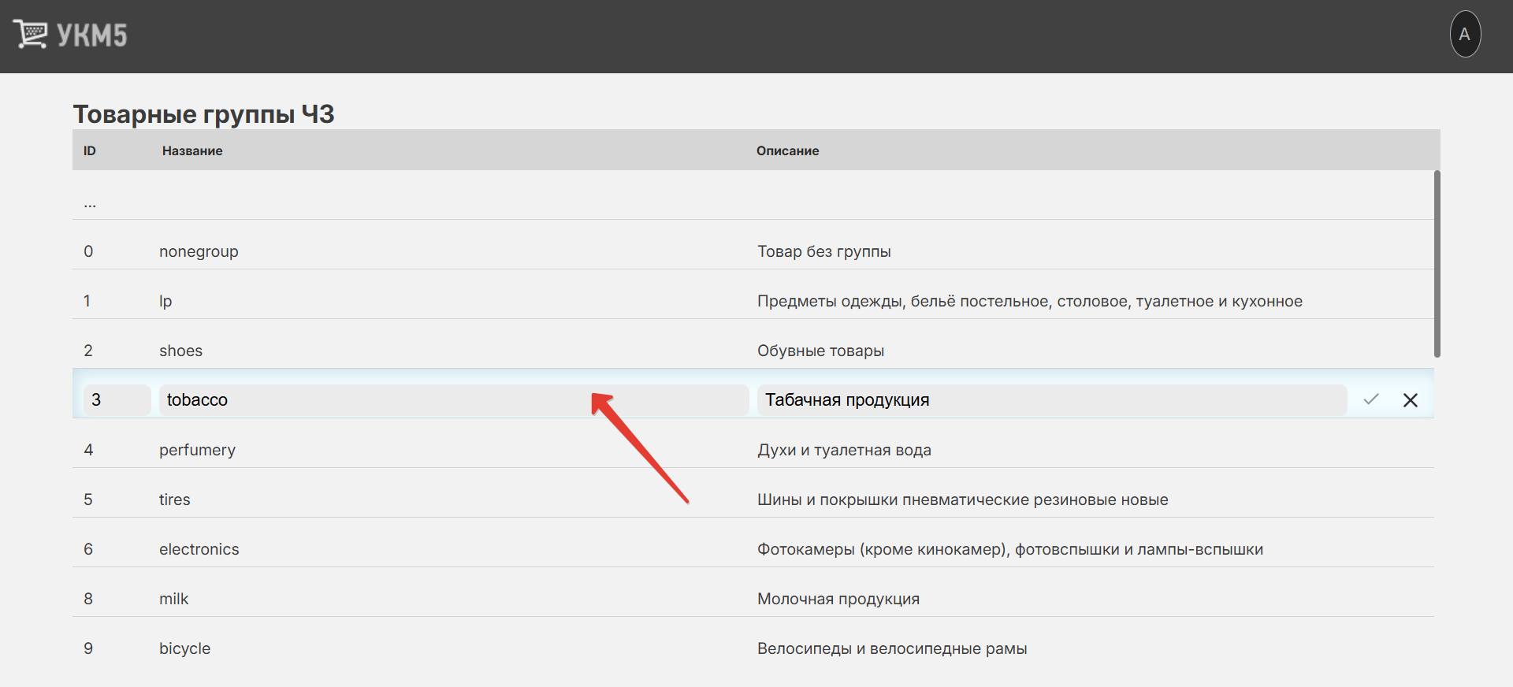
Task: Click the "..." row at table top
Action: (x=90, y=203)
